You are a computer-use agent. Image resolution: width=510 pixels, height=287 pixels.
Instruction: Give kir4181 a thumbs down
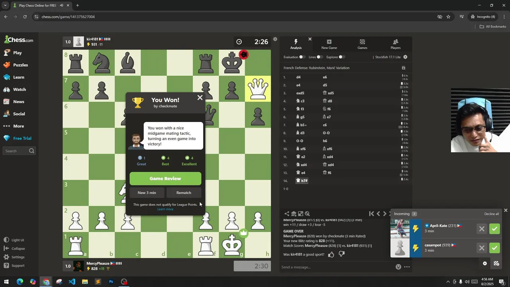point(341,254)
